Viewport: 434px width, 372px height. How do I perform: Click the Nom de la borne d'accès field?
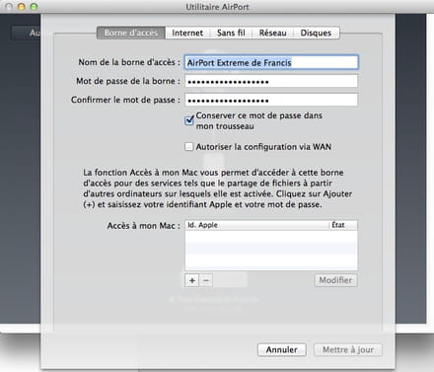click(271, 62)
